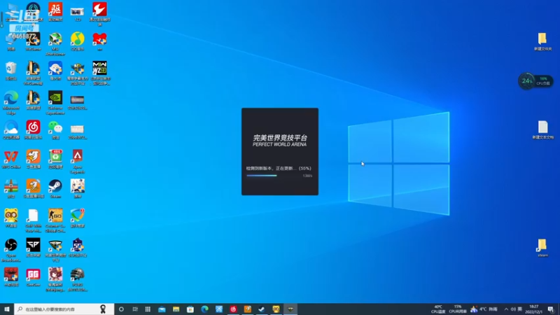Open Microsoft Edge from the taskbar
Screen dimensions: 560x315
pyautogui.click(x=204, y=309)
